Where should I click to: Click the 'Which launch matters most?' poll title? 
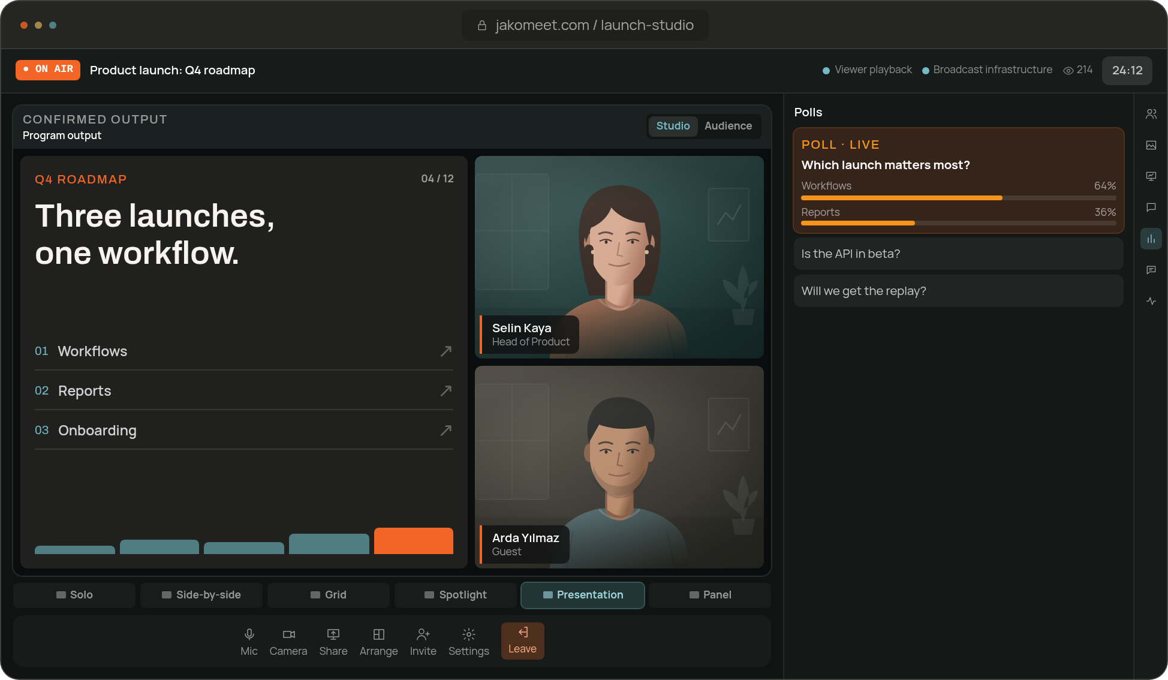pos(885,165)
